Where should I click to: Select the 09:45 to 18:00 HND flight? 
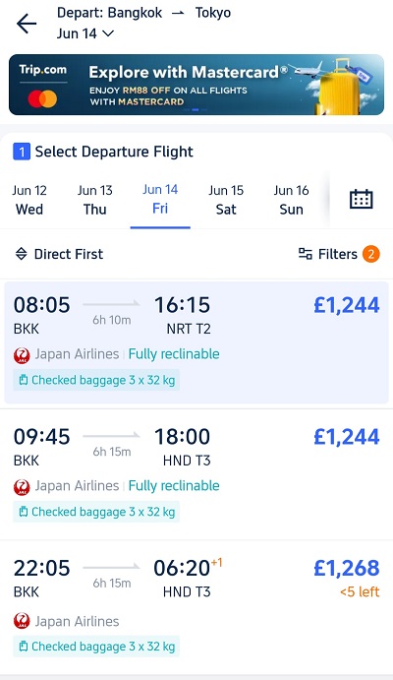tap(196, 474)
